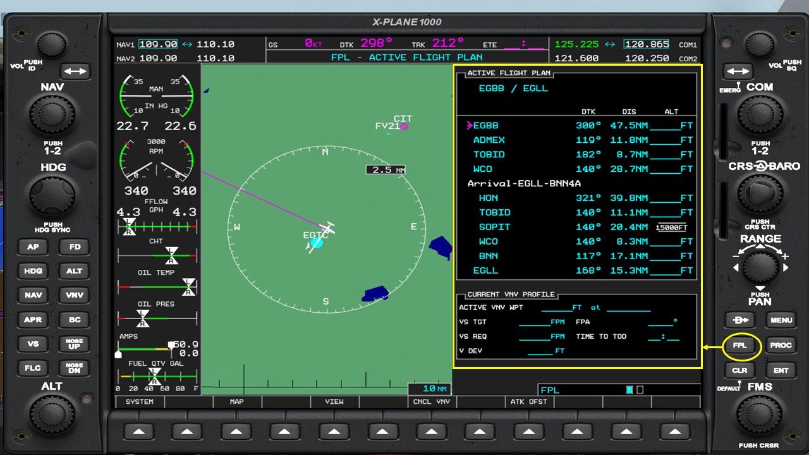Select the EGLL destination waypoint

[x=486, y=270]
